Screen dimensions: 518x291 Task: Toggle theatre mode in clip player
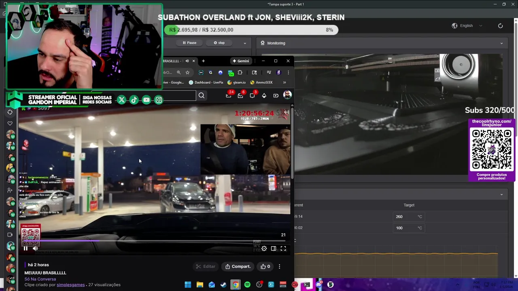[274, 249]
